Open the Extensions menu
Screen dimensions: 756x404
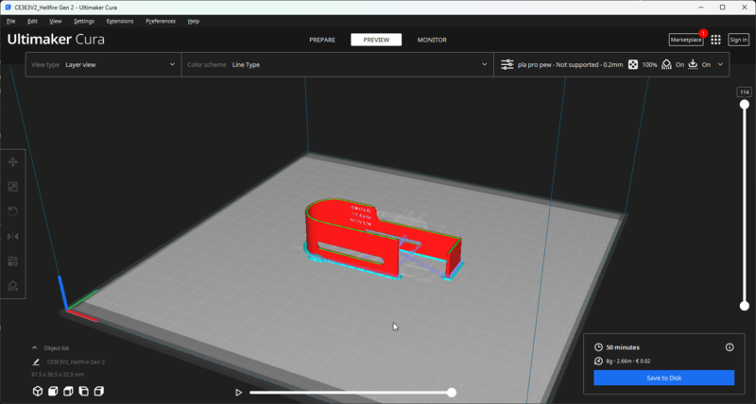point(120,20)
